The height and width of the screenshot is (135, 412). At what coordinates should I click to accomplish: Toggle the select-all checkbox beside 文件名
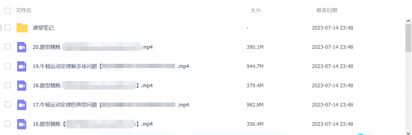point(8,11)
